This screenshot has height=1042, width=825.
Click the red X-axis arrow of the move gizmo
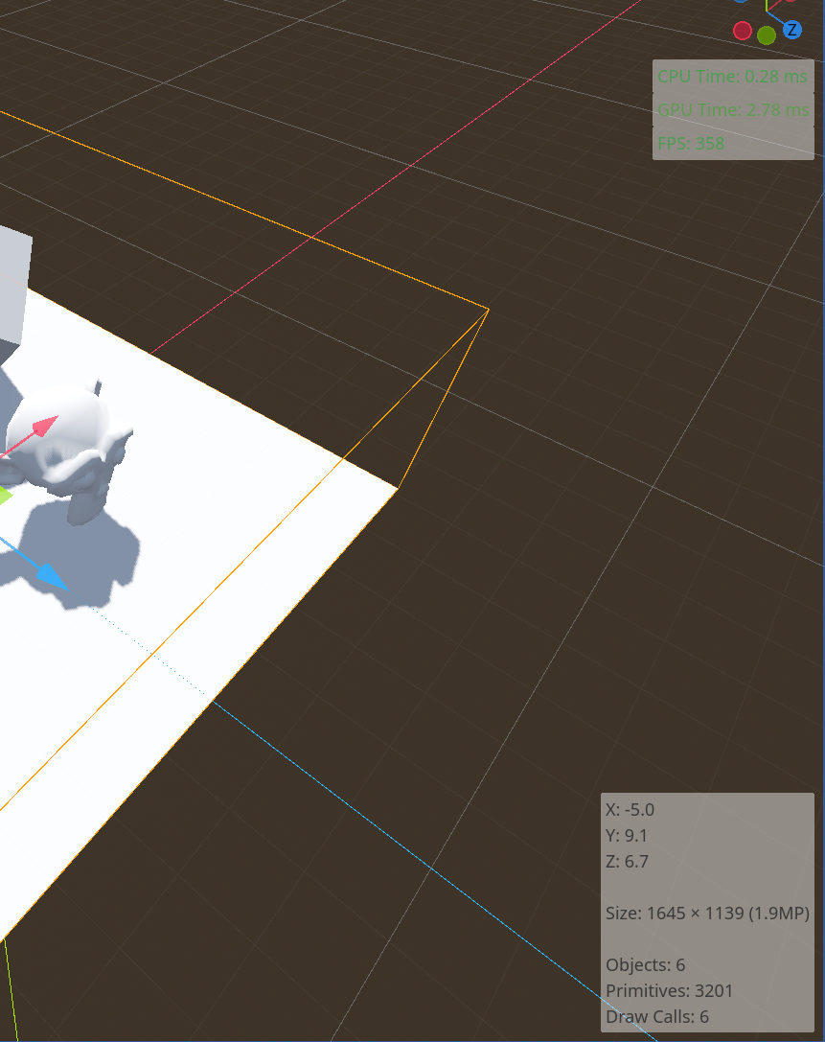click(x=45, y=426)
